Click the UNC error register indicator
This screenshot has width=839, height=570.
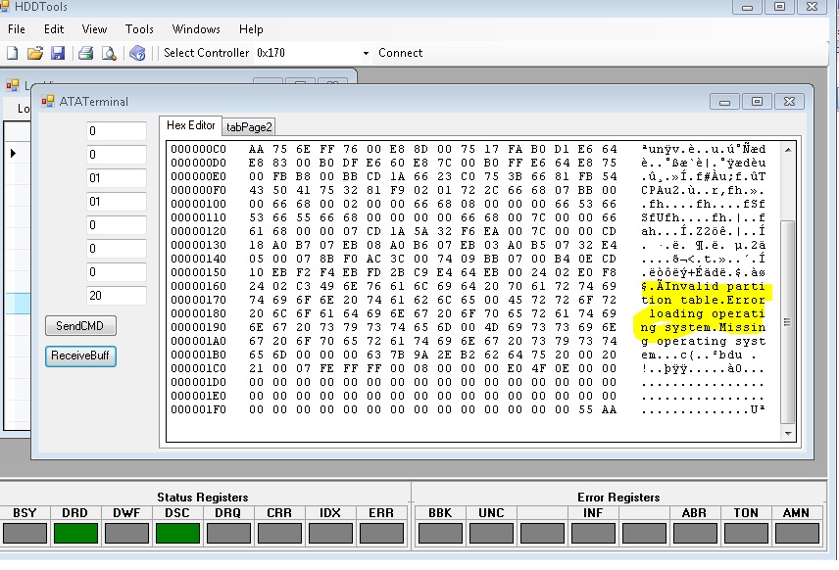pos(491,533)
